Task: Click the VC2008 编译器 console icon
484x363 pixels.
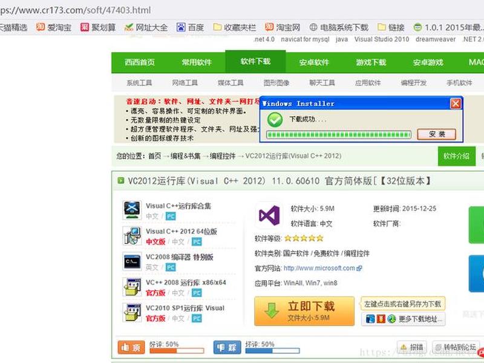Action: [132, 261]
